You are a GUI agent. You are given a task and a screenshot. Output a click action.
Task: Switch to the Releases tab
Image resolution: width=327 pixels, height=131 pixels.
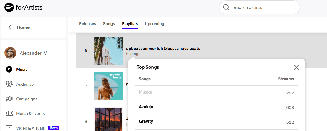pos(87,24)
